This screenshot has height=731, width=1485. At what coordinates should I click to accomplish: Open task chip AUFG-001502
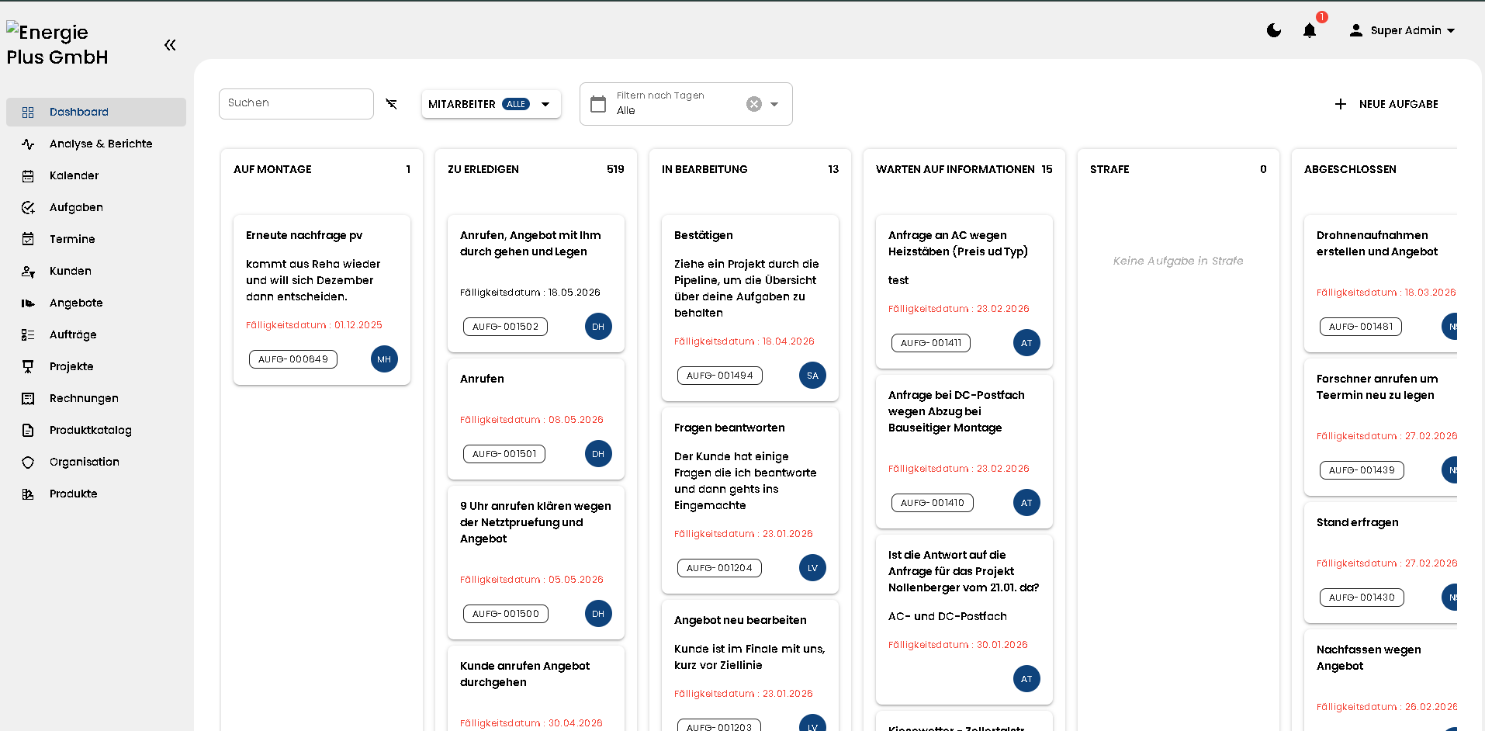(505, 327)
